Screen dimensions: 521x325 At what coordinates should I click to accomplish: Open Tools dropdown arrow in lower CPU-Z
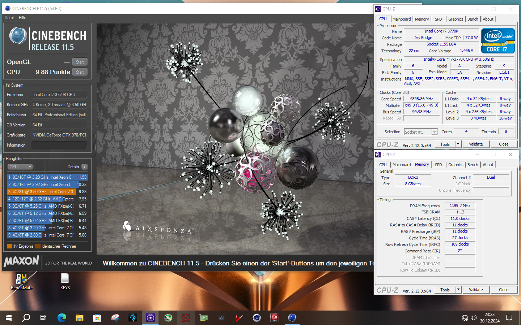click(x=458, y=290)
